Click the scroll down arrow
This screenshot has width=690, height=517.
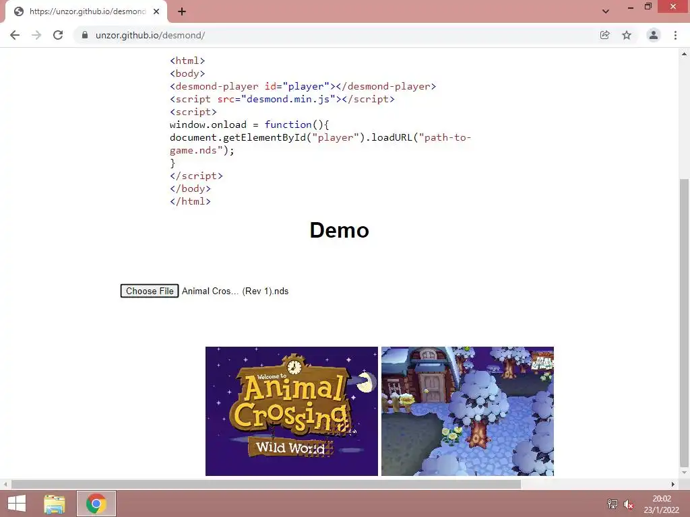684,473
